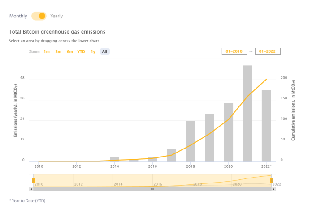Select the Yearly label
This screenshot has width=312, height=208.
coord(56,16)
